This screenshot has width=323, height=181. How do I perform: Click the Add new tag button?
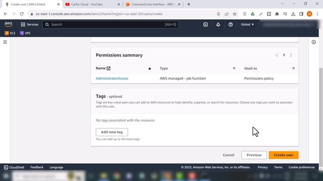pos(112,132)
